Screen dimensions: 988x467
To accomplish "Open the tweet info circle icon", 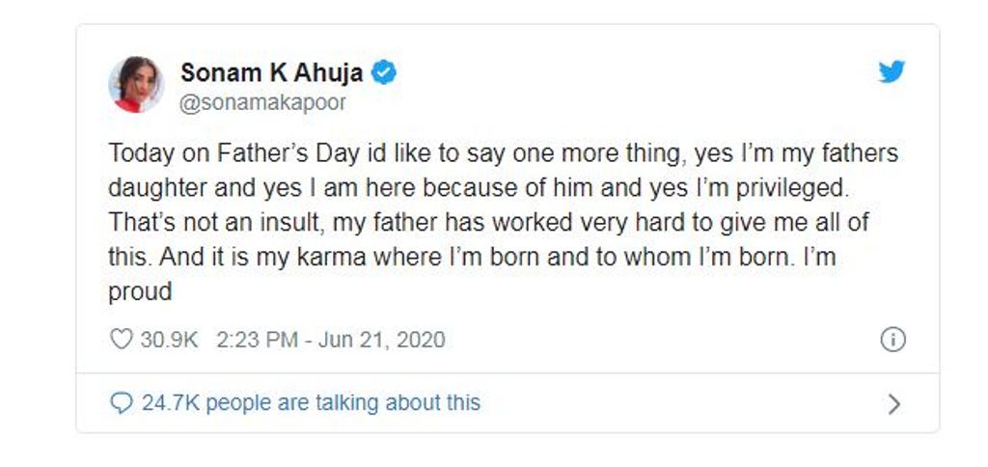I will [892, 340].
